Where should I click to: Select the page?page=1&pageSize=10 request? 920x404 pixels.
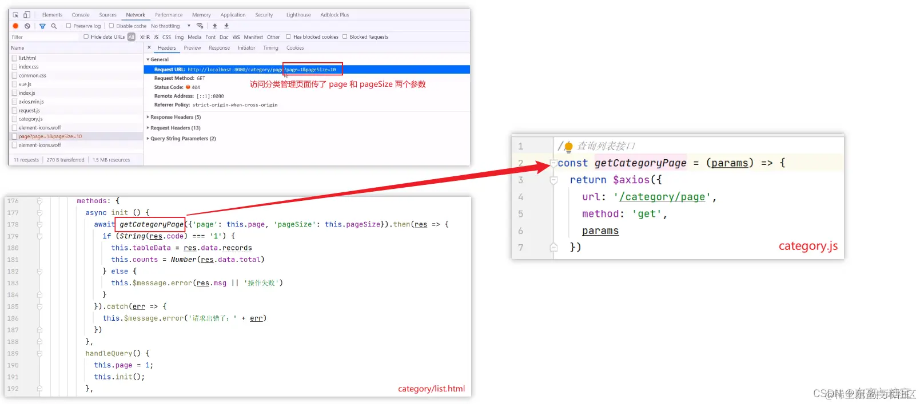(77, 136)
